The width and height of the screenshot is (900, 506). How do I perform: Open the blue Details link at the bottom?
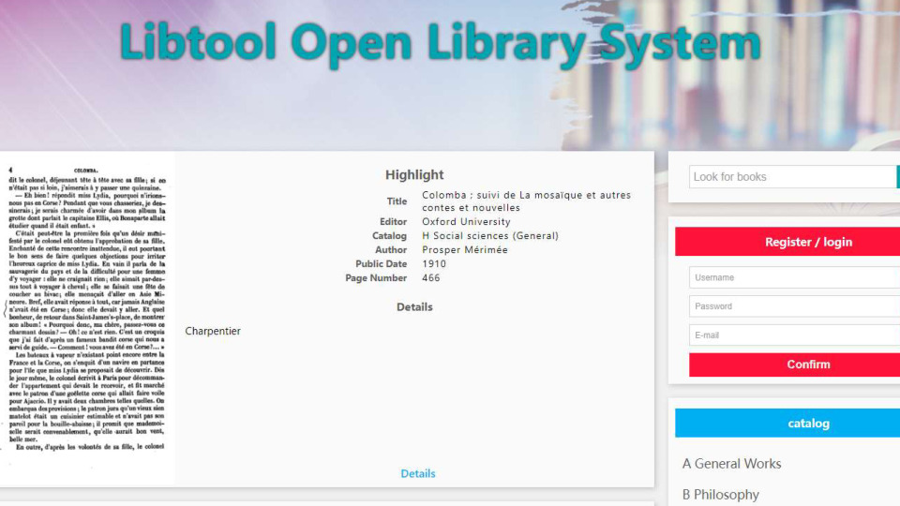pos(418,473)
